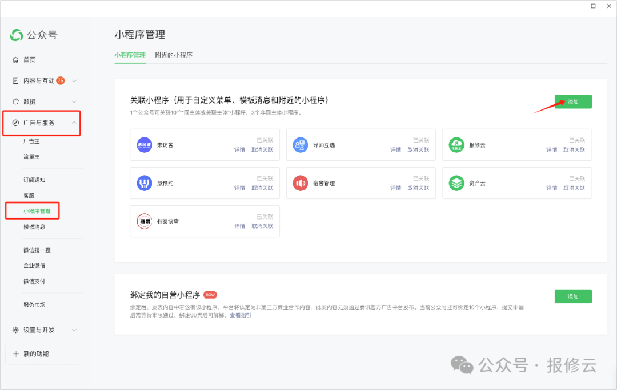Expand the 内容与互动 menu chevron
This screenshot has width=617, height=390.
click(x=74, y=81)
